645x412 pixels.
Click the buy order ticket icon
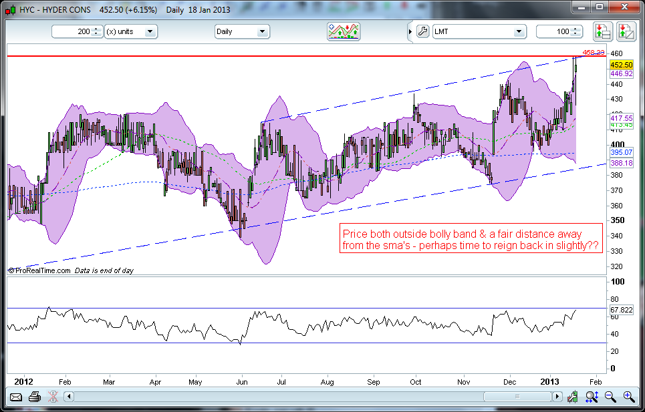[x=602, y=31]
